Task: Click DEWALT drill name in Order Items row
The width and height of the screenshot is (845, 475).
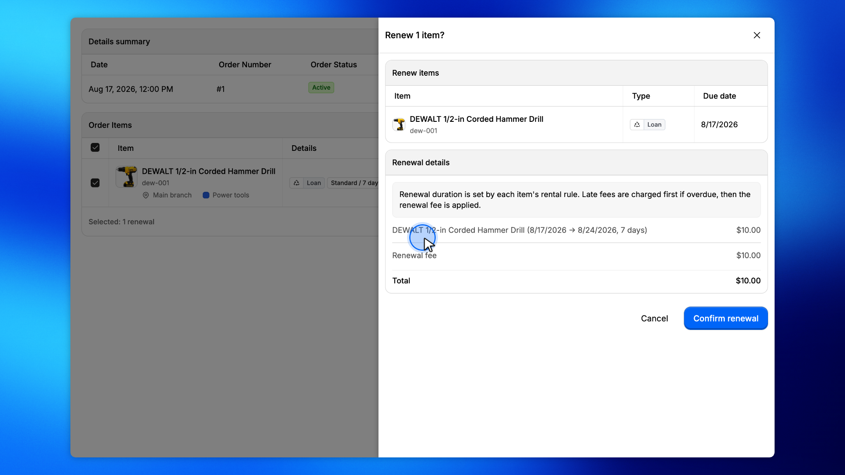Action: [x=209, y=172]
